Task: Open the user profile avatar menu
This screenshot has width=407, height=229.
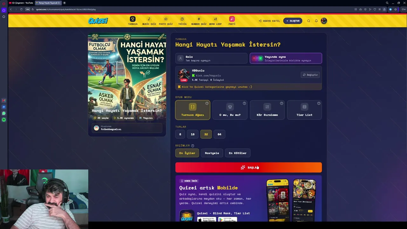Action: click(x=324, y=21)
